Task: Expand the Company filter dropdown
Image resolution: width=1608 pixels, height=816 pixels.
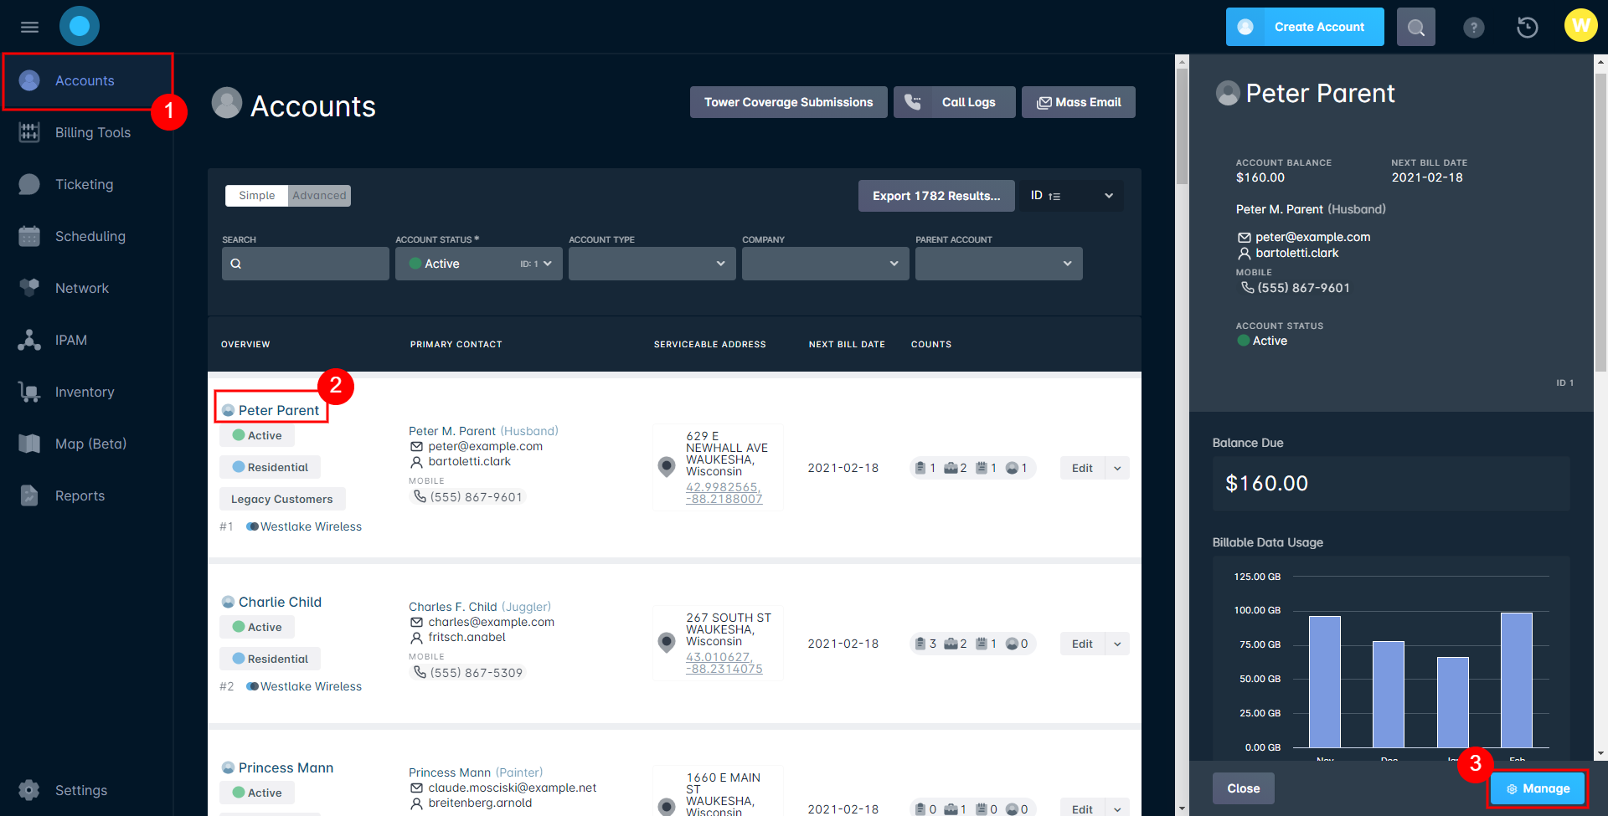Action: (x=825, y=263)
